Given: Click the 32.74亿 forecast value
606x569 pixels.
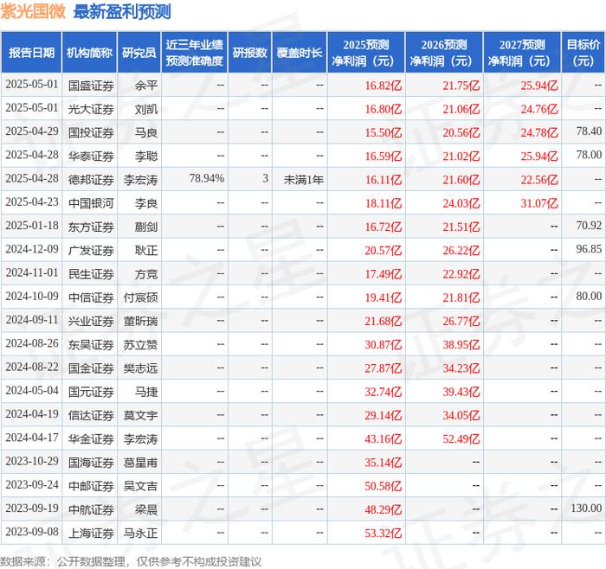Looking at the screenshot, I should click(383, 392).
